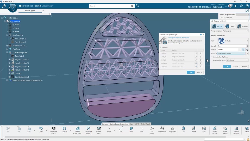Select the Axis System tool

pyautogui.click(x=152, y=130)
